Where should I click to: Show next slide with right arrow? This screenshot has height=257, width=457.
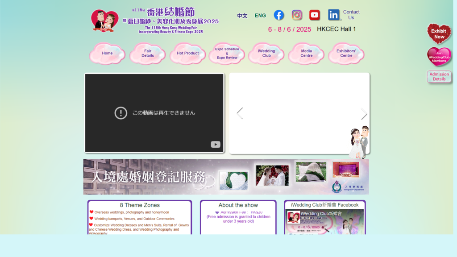364,114
